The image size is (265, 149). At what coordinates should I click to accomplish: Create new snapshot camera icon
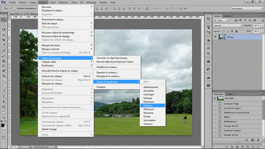(x=253, y=140)
